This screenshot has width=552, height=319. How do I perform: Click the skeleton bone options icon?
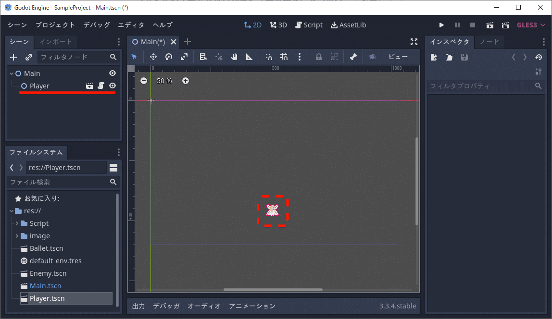click(x=353, y=57)
